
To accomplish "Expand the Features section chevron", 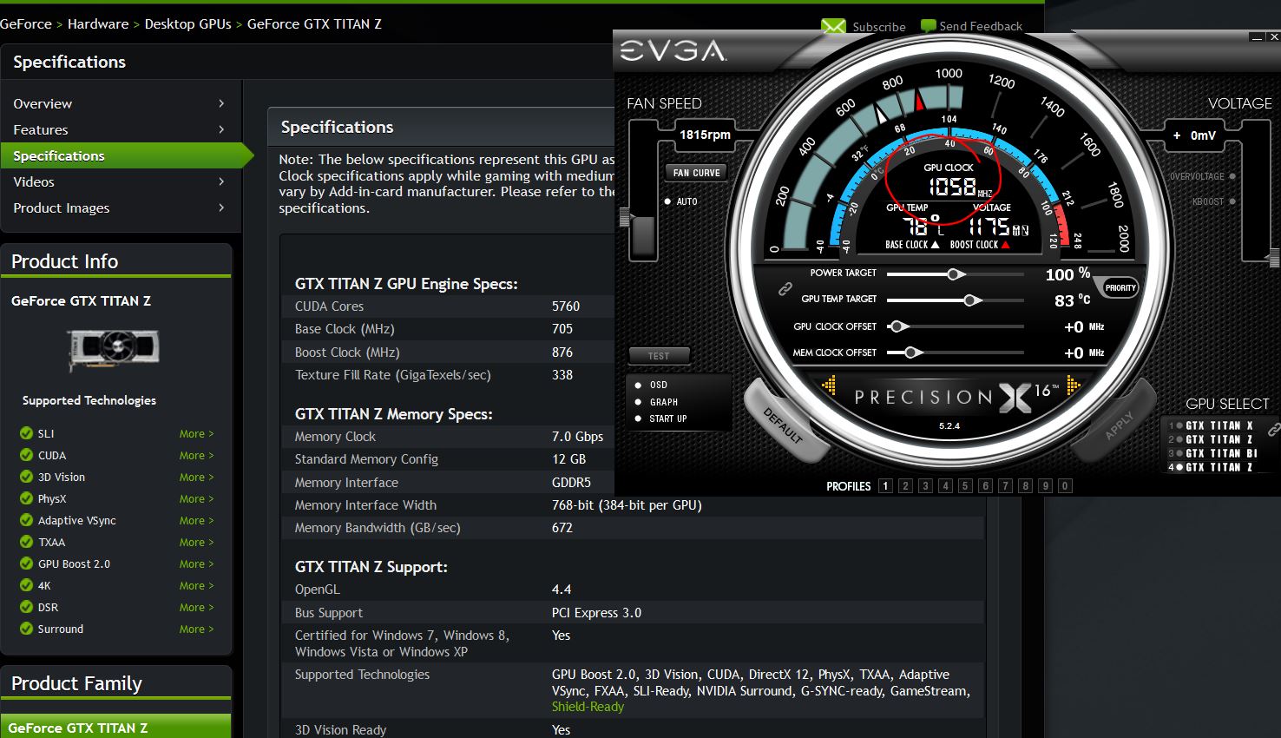I will [x=221, y=129].
